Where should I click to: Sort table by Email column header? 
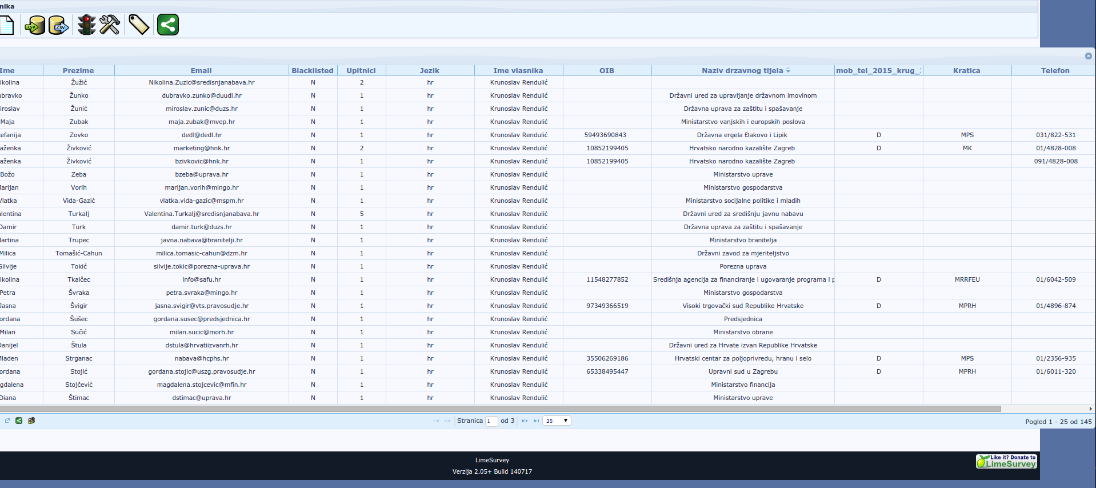click(201, 71)
